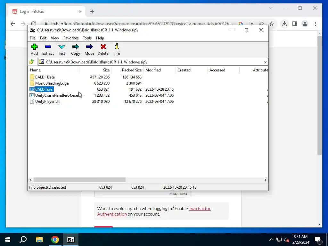This screenshot has width=328, height=246.
Task: Open the Help menu
Action: (100, 38)
